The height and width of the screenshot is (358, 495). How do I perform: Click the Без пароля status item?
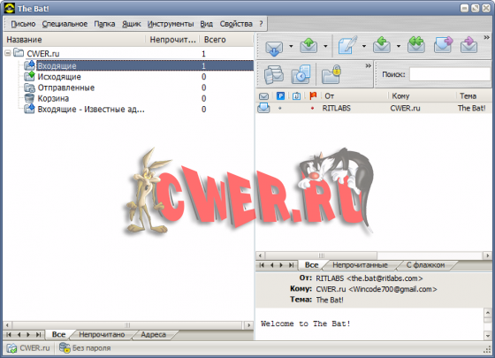85,348
